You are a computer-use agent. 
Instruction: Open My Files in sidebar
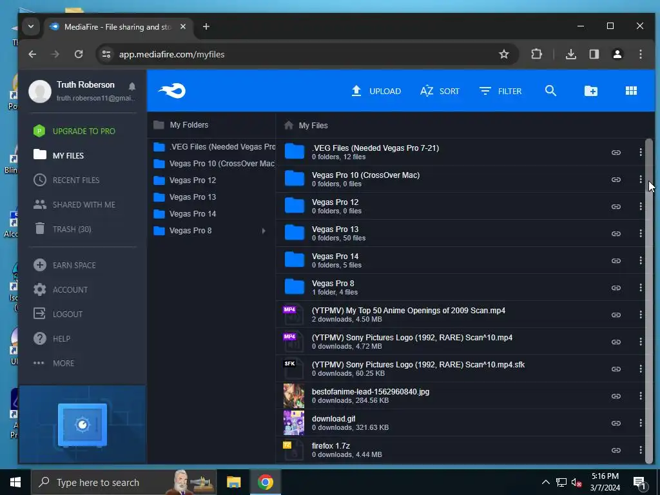click(59, 155)
